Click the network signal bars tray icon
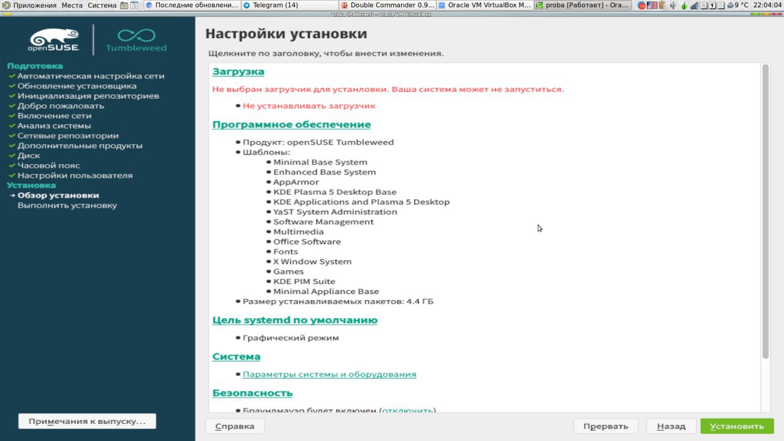 [694, 6]
